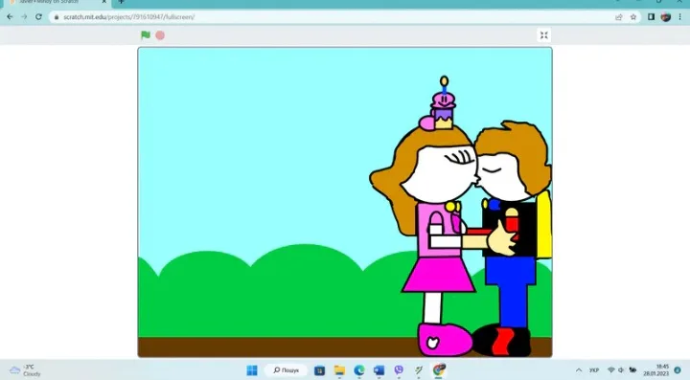
Task: Toggle the browser side panel icon
Action: [652, 16]
